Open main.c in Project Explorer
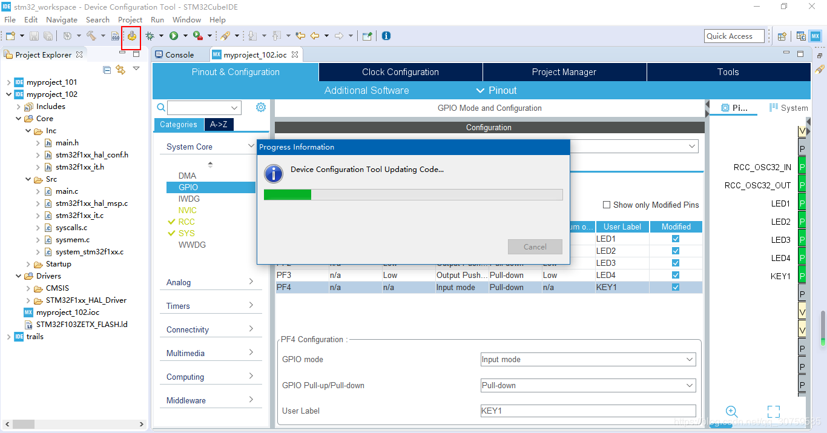The image size is (827, 433). pos(67,191)
